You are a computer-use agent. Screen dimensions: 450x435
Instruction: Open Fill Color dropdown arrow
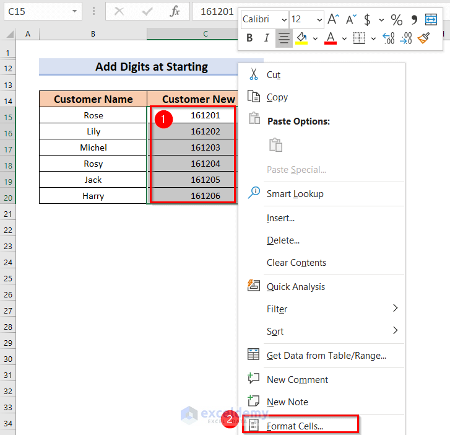[x=315, y=38]
